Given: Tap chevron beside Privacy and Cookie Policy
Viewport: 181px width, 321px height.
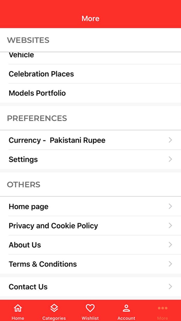Looking at the screenshot, I should point(170,226).
